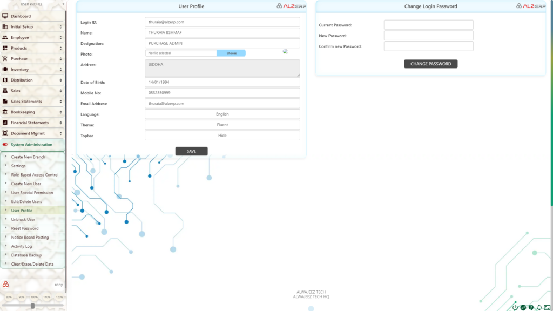
Task: Click the CHANGE PASSWORD button
Action: coord(430,64)
